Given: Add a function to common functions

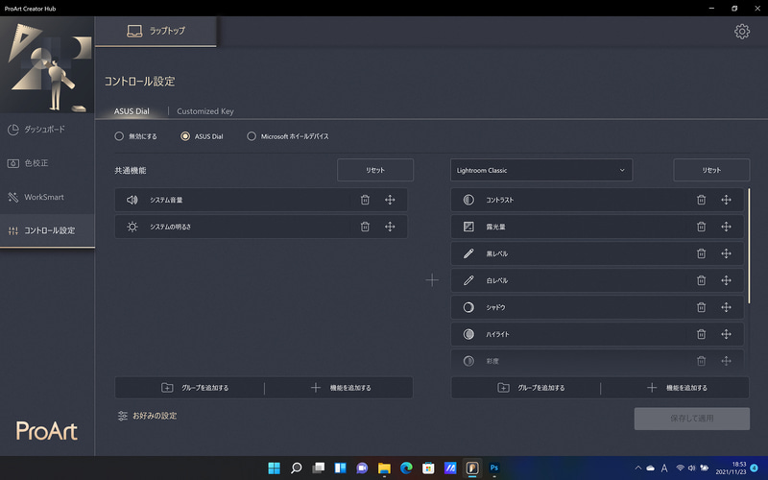Looking at the screenshot, I should (341, 388).
